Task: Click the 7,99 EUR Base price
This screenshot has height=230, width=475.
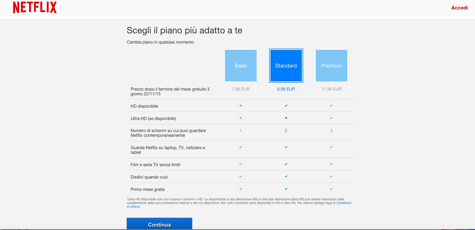Action: (241, 89)
